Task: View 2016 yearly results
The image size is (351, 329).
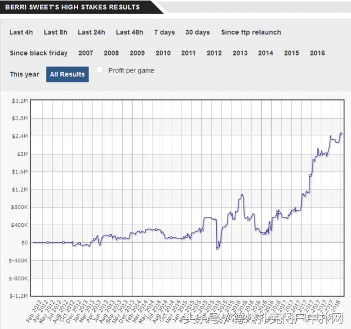Action: pos(318,53)
